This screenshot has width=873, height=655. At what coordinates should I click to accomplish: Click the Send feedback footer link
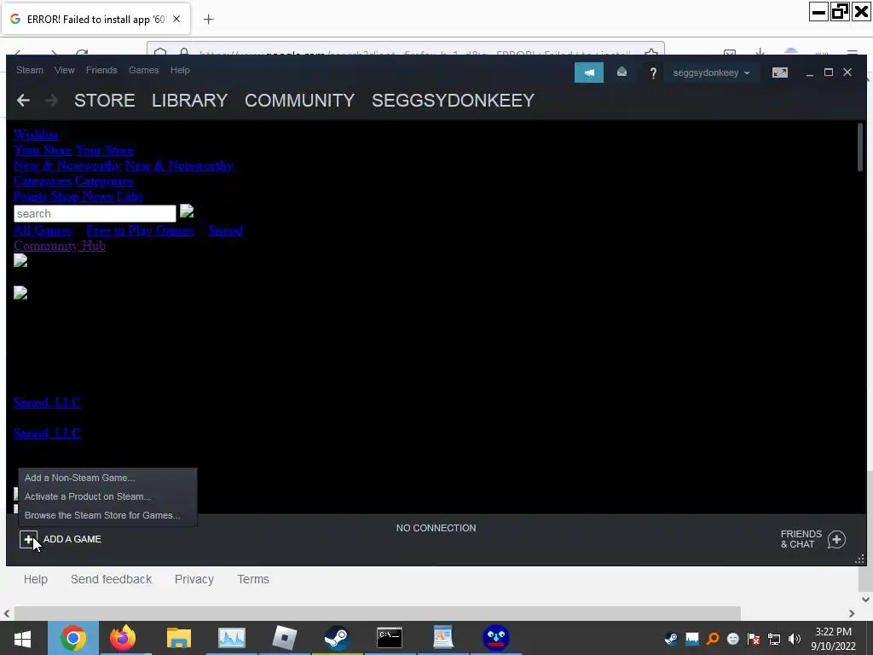112,579
